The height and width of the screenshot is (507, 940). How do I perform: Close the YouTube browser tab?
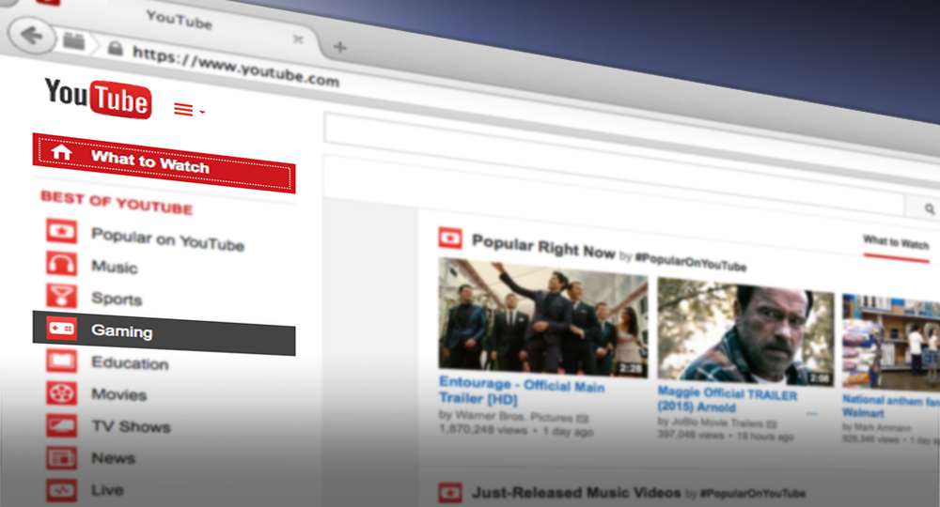[298, 39]
